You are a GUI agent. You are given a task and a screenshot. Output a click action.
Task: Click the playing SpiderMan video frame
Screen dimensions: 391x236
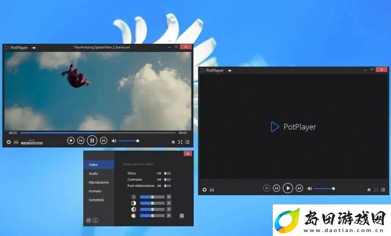[x=98, y=91]
